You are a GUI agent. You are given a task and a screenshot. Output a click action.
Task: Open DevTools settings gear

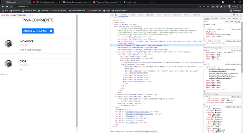tap(234, 15)
